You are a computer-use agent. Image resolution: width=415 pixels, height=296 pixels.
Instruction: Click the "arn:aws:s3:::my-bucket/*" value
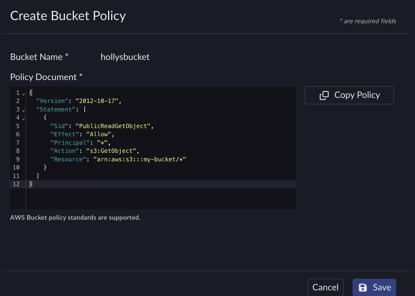point(140,159)
